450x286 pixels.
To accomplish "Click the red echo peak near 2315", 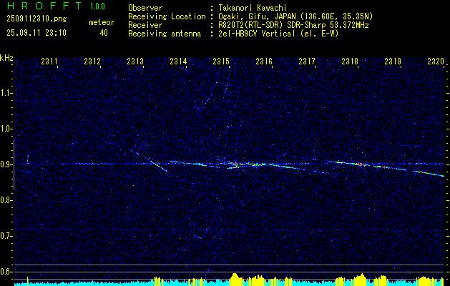I will [x=234, y=164].
